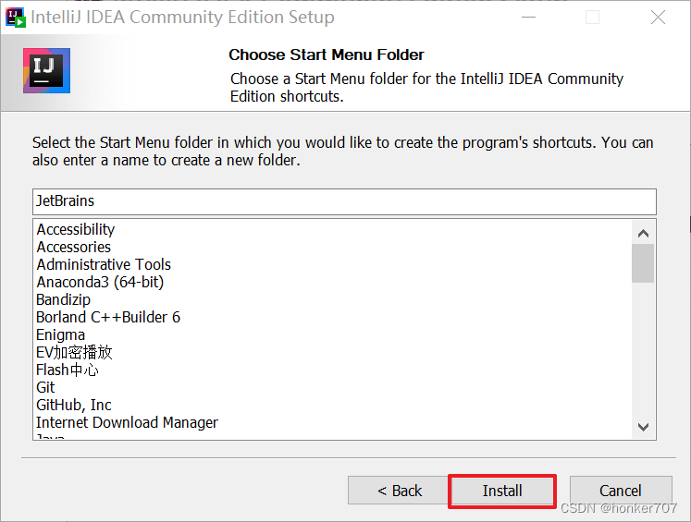Minimize the setup window
This screenshot has width=691, height=522.
(528, 18)
